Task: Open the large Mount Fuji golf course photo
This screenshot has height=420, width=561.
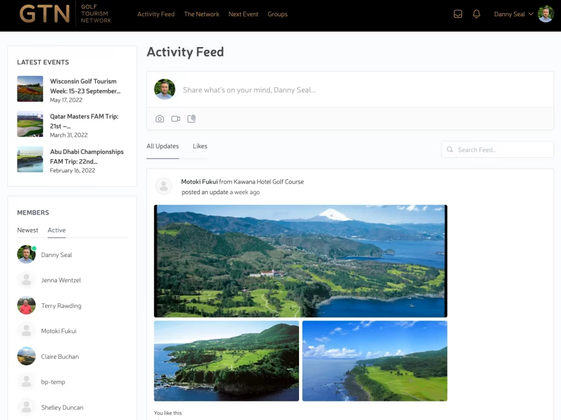Action: tap(301, 261)
